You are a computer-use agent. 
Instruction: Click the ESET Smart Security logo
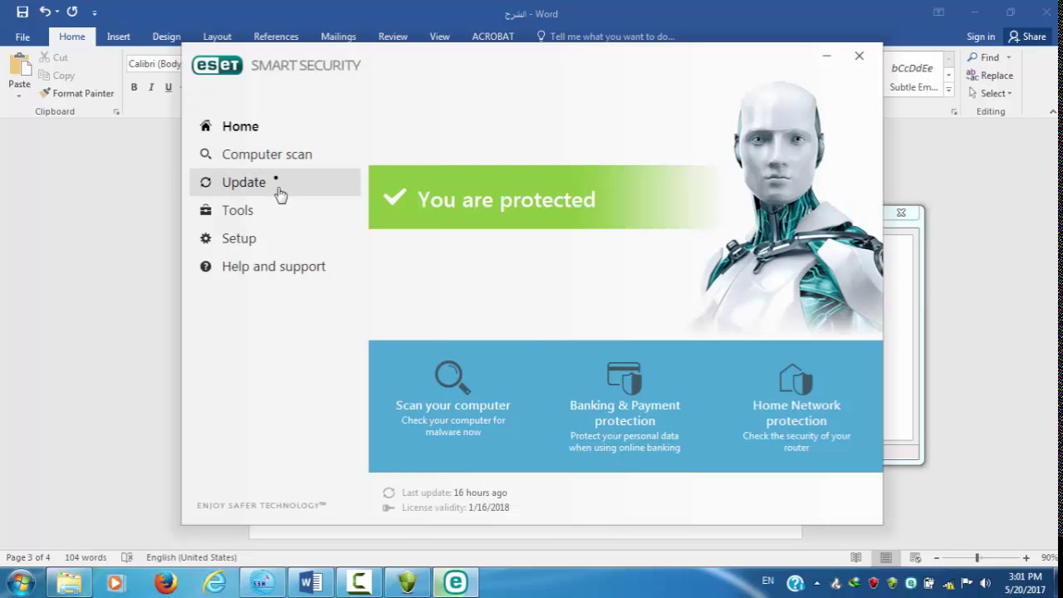coord(276,66)
